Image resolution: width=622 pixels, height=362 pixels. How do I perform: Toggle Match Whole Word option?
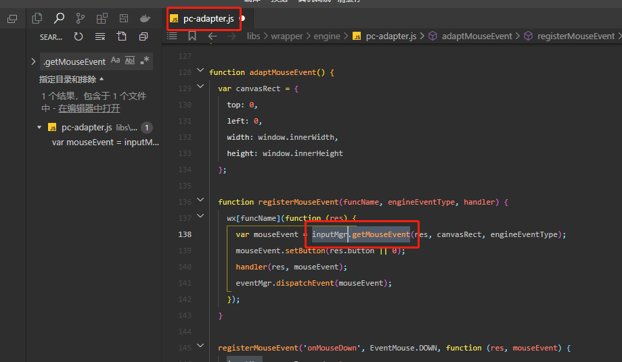[130, 60]
